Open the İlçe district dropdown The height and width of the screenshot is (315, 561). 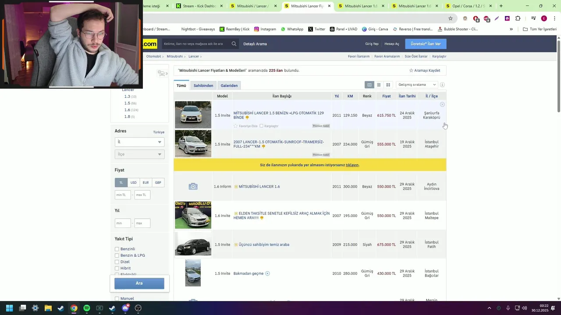139,154
